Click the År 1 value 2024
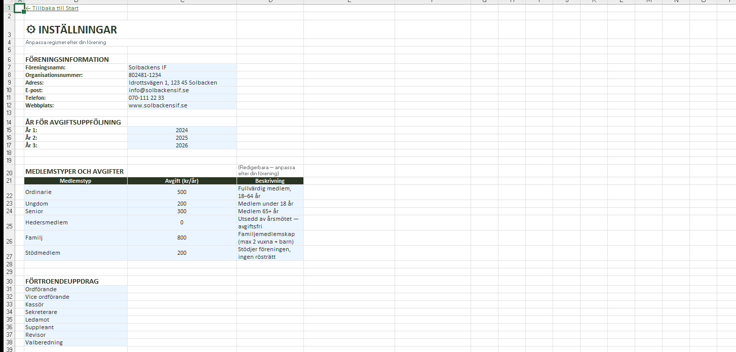 (181, 130)
